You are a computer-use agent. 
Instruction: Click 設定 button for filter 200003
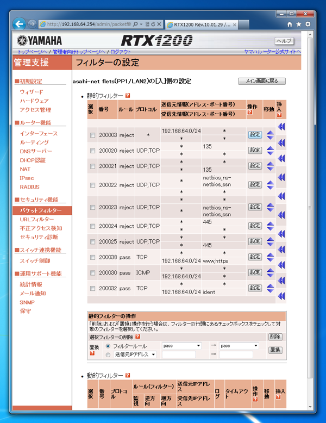(255, 135)
